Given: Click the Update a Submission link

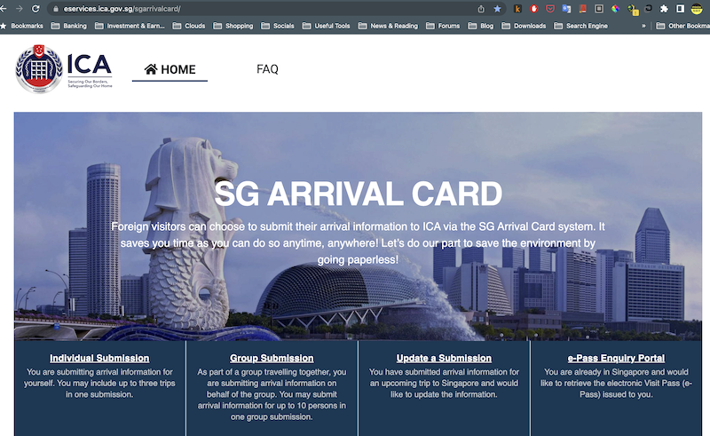Looking at the screenshot, I should click(444, 358).
